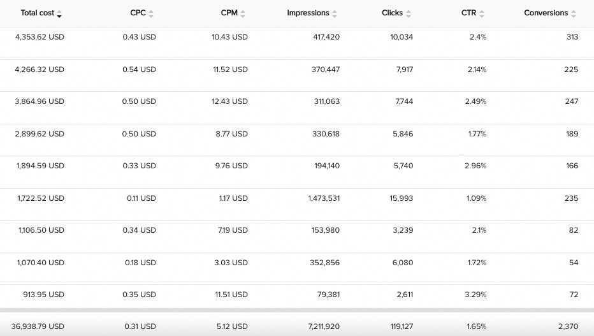The image size is (594, 336).
Task: Click the Conversions column sort arrows
Action: (x=574, y=14)
